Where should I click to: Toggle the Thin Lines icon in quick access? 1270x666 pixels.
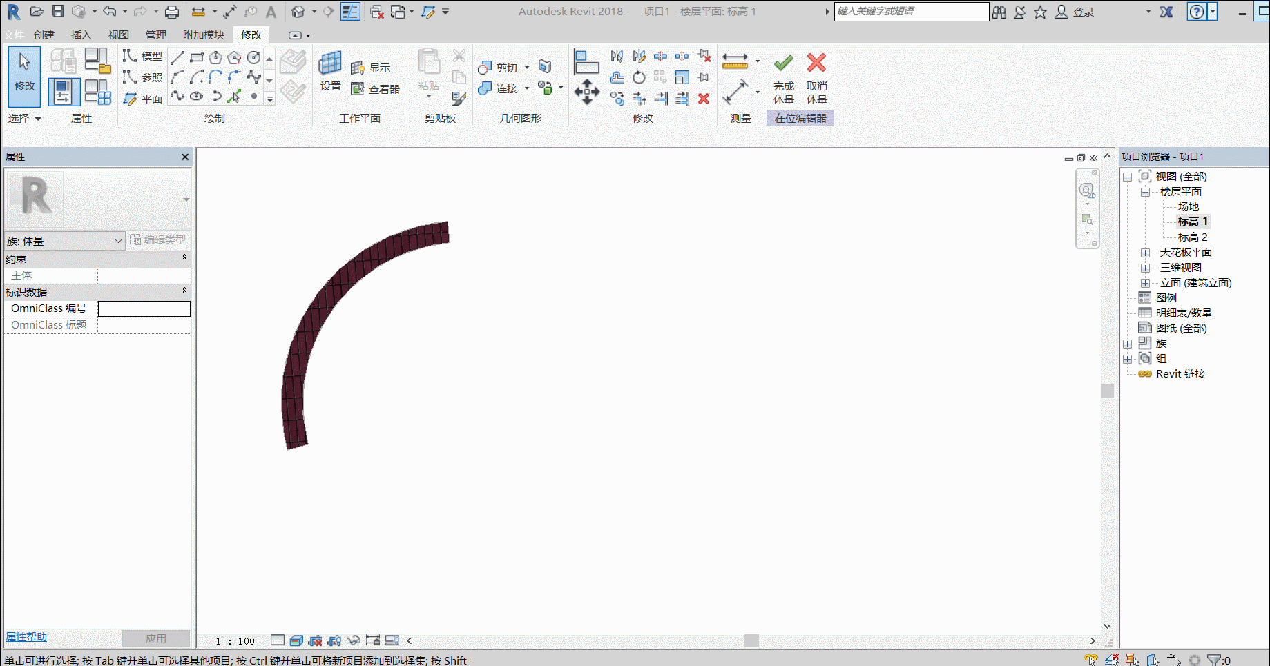coord(350,12)
